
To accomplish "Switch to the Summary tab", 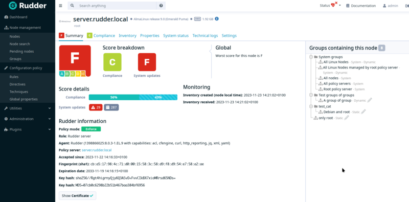I will coord(71,35).
